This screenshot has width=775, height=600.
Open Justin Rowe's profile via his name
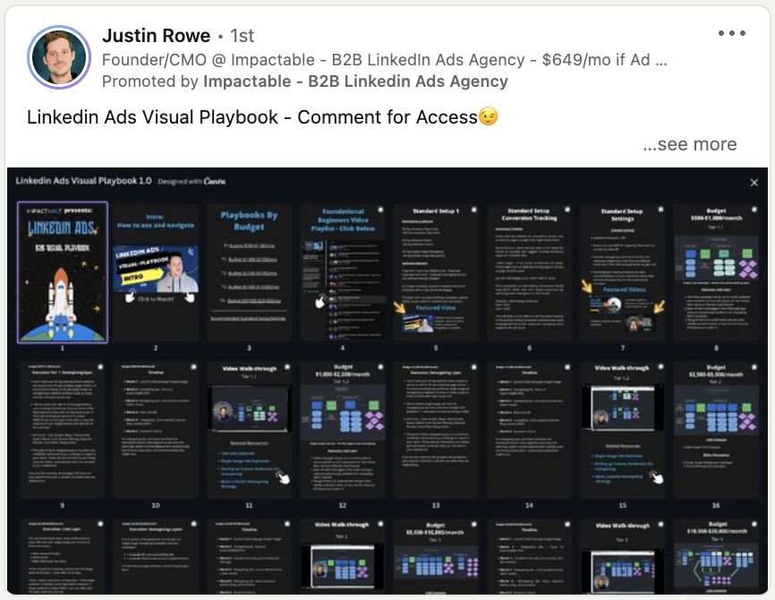click(155, 35)
